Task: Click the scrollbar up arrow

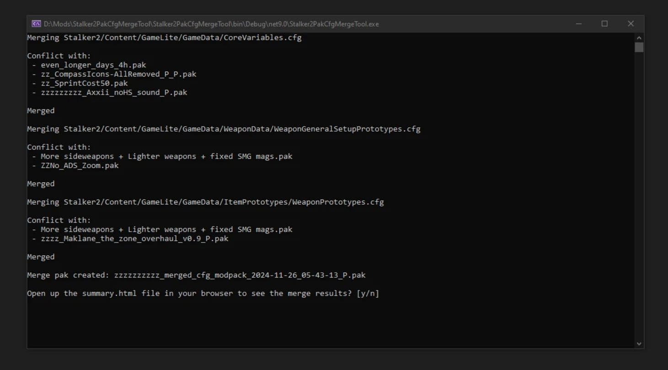Action: (639, 38)
